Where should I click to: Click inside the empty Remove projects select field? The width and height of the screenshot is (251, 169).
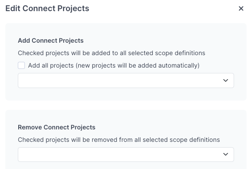point(126,154)
